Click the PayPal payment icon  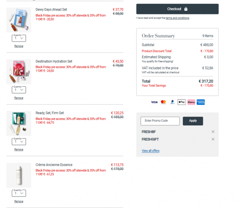172,102
